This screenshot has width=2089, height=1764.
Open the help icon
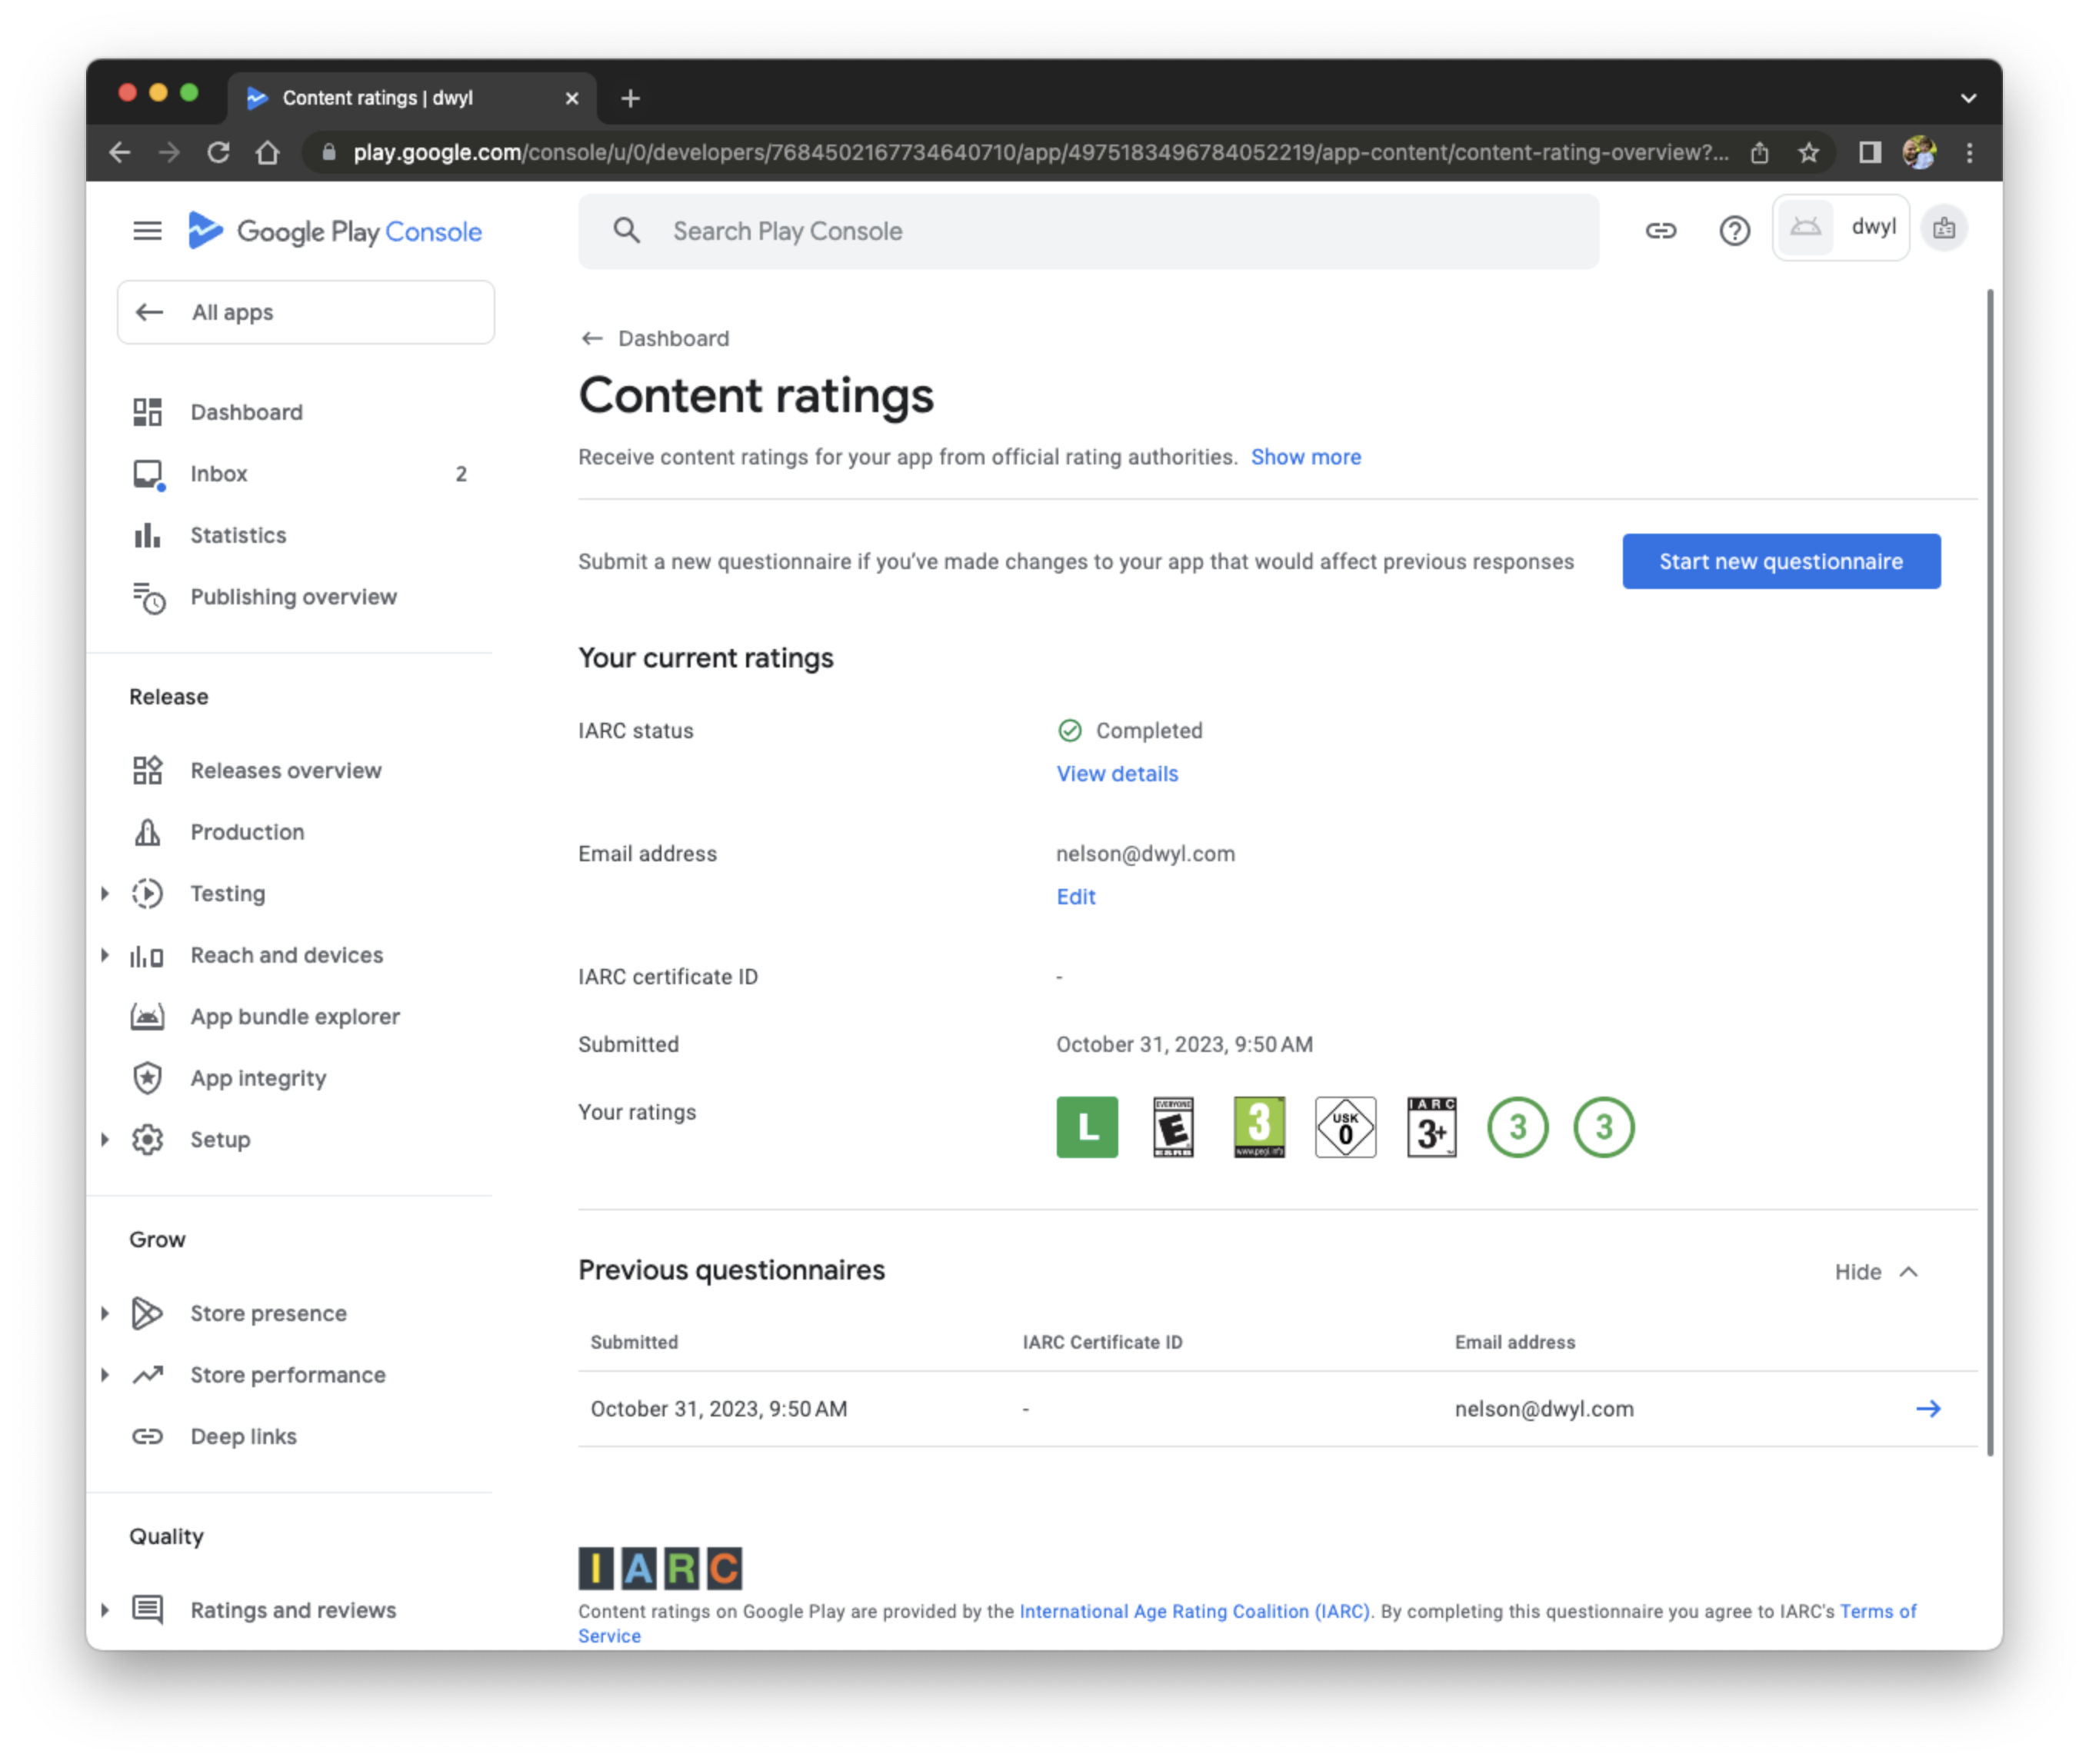[x=1735, y=230]
